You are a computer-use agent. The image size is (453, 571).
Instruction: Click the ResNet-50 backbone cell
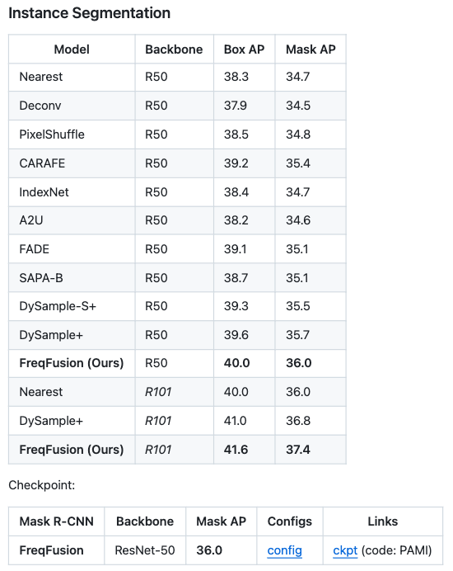tap(145, 550)
